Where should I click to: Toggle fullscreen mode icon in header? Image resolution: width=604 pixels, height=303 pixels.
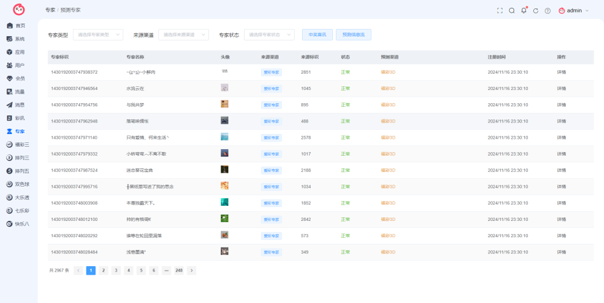[x=500, y=11]
